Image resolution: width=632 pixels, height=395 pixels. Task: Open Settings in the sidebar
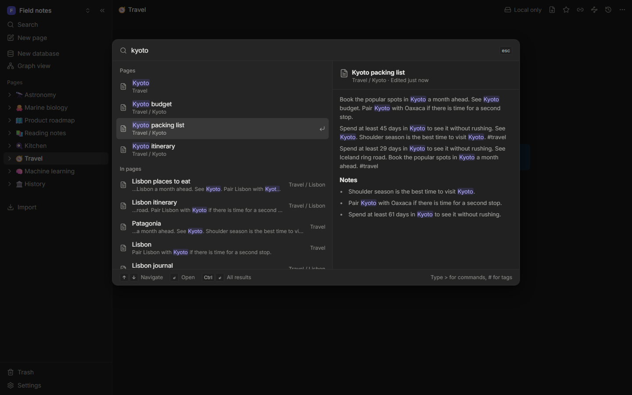56,385
